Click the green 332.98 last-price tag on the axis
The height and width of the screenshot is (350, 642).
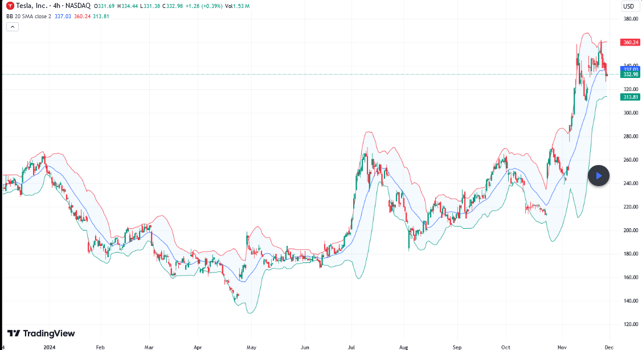630,75
